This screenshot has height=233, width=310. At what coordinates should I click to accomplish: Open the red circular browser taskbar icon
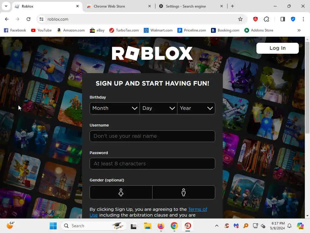click(188, 226)
